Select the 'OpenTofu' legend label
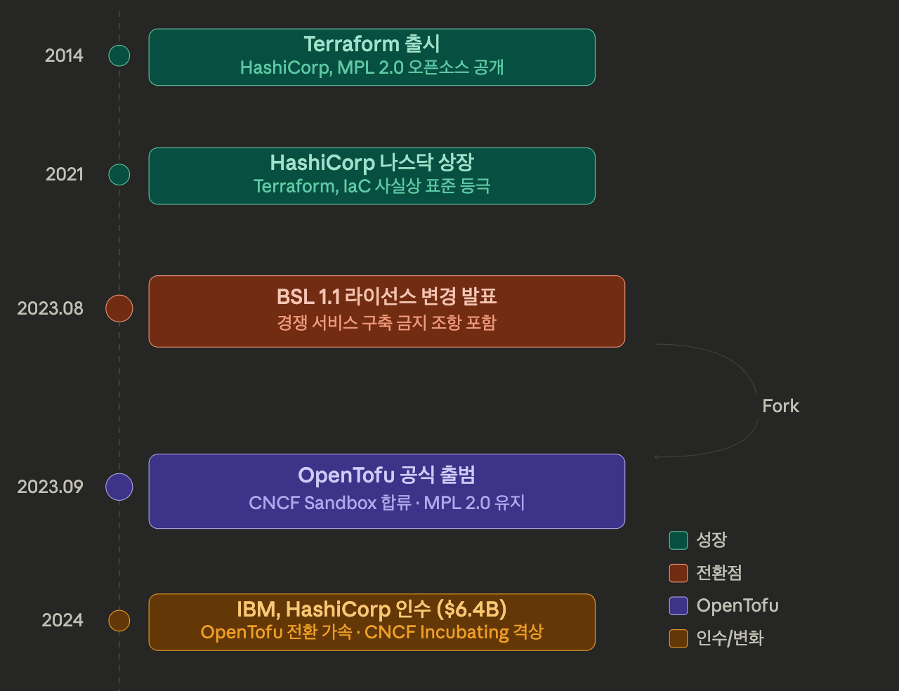The height and width of the screenshot is (691, 899). [737, 605]
